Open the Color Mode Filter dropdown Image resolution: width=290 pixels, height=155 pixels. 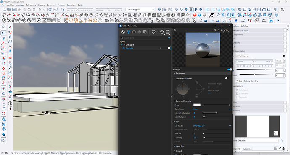212,109
